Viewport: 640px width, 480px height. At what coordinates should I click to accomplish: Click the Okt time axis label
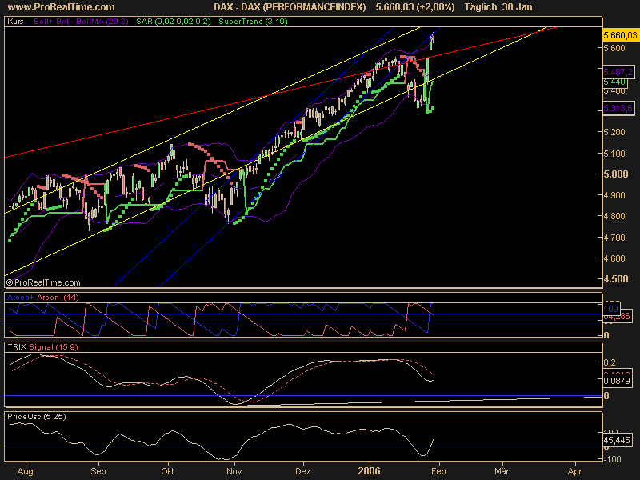[167, 471]
